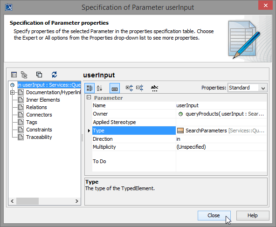The image size is (276, 227).
Task: Click the abc customize toolbar icon
Action: (154, 88)
